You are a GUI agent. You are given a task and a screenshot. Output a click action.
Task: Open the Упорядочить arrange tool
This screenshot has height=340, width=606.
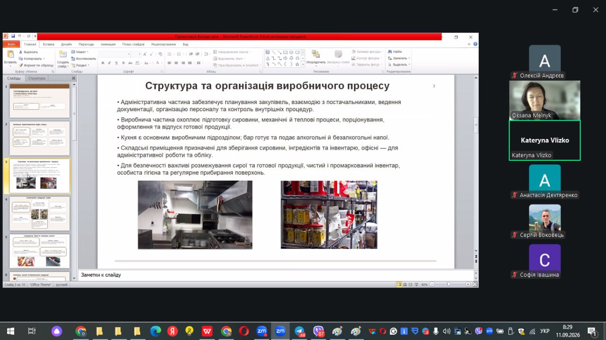(315, 57)
